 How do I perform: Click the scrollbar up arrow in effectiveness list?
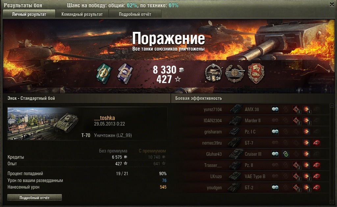tap(332, 105)
